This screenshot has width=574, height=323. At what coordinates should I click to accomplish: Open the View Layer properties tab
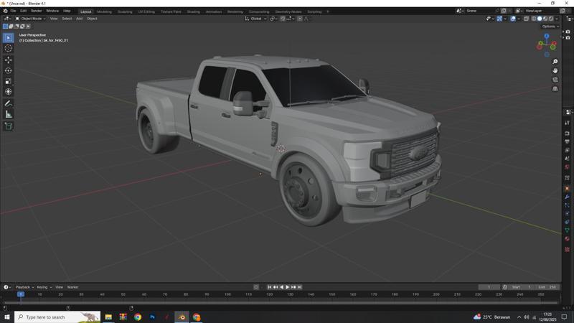click(x=567, y=150)
